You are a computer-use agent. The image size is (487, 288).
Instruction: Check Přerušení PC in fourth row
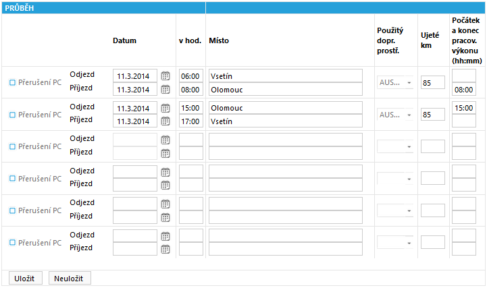(12, 179)
